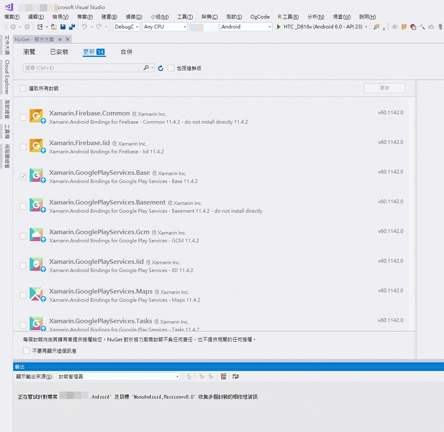Expand the New Project dropdown arrow
The image size is (444, 432).
(x=47, y=27)
